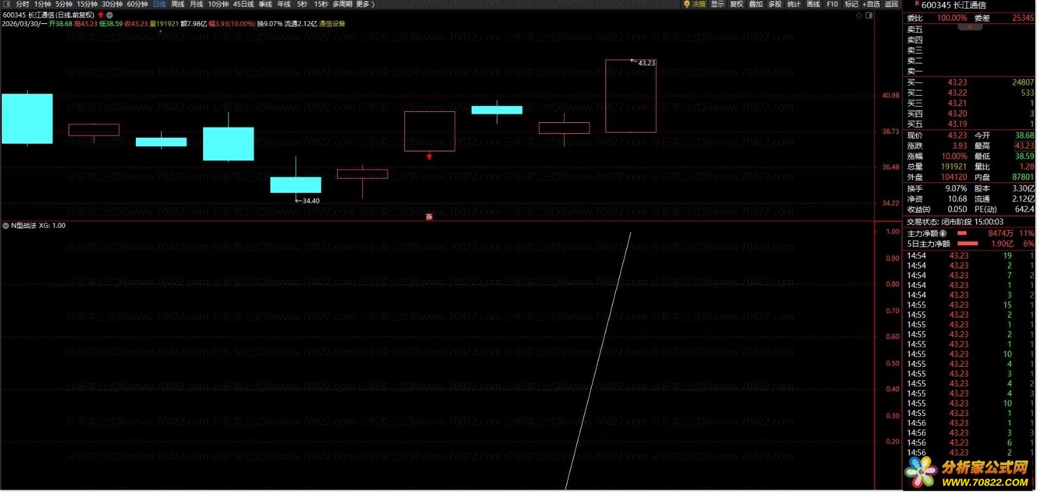Open 多周期 multi-period view

pyautogui.click(x=342, y=4)
